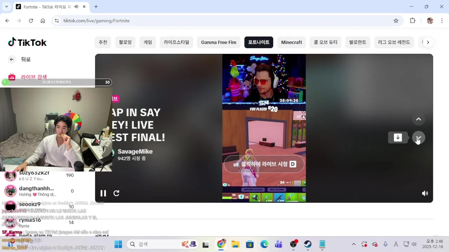Pause the live stream preview
The image size is (449, 252).
pos(103,193)
